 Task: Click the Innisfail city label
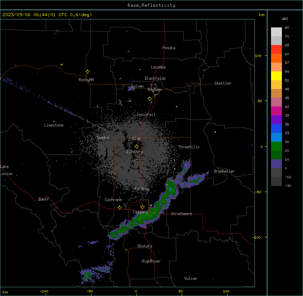146,115
